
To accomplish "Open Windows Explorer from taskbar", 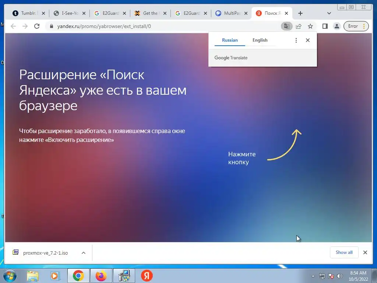I will coord(32,276).
